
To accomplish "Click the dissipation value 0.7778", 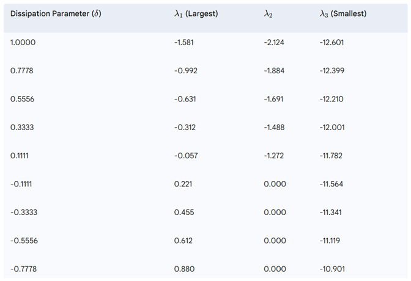I will pos(22,70).
